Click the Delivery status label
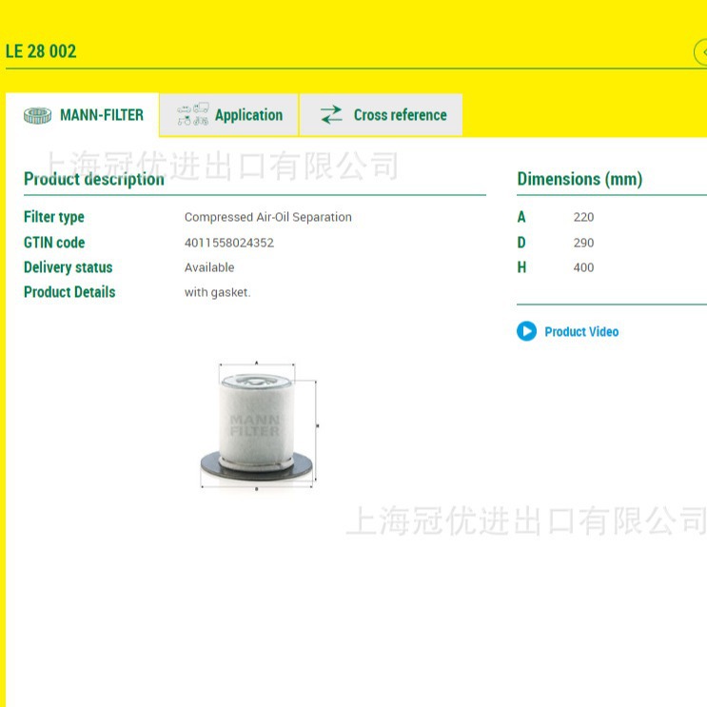Screen dimensions: 707x707 click(x=69, y=267)
